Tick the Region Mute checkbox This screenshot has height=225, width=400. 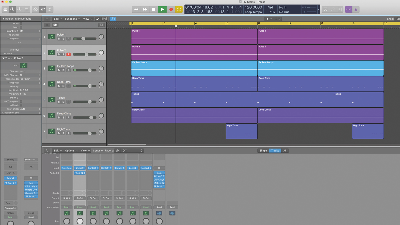click(21, 24)
